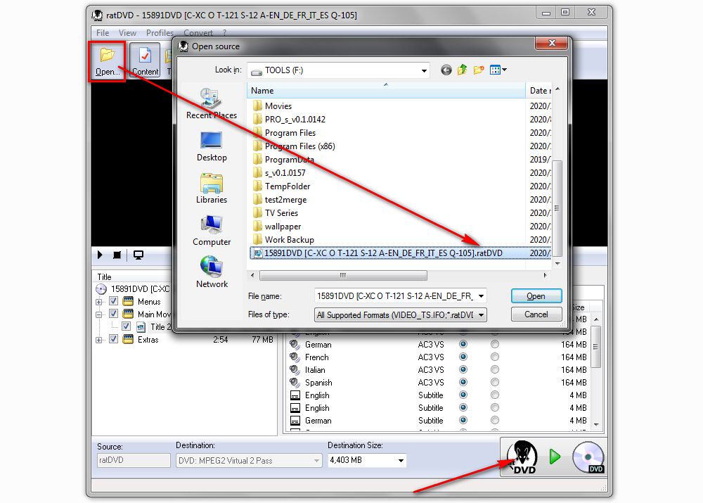Screen dimensions: 703x503
Task: Go to Libraries shortcut
Action: pos(211,189)
